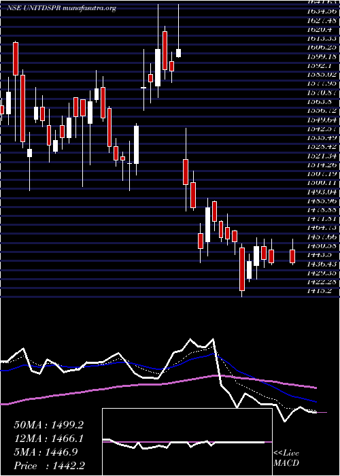Click the 1535.49 price axis label
The height and width of the screenshot is (476, 340).
pos(322,138)
